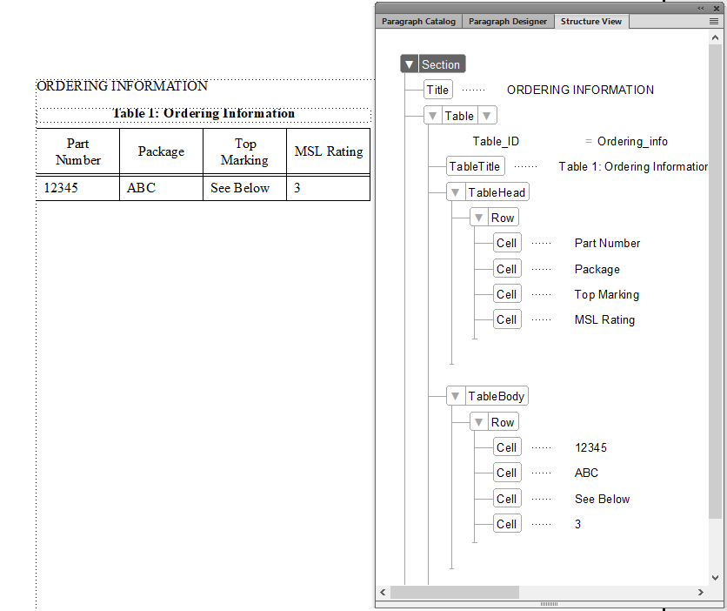Click the ABC cell in document table
The height and width of the screenshot is (611, 727).
pyautogui.click(x=162, y=188)
